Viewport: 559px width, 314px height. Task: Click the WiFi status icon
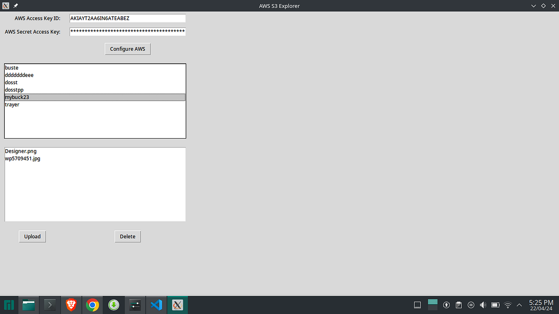(x=507, y=305)
